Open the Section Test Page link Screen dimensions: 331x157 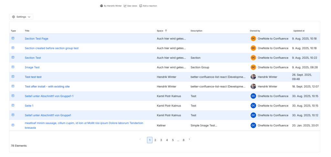37,39
